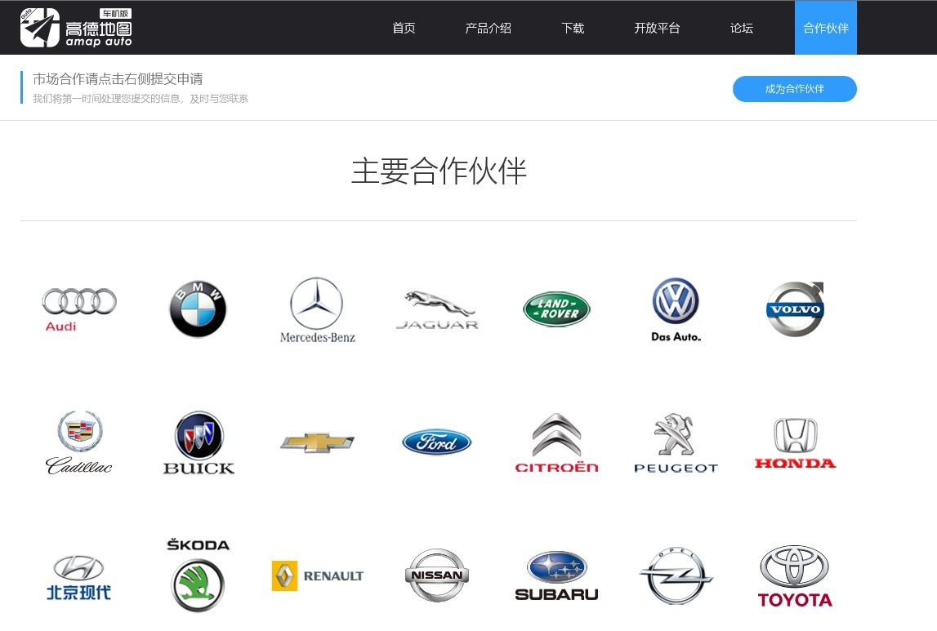Click the Amap Auto logo in header
Viewport: 937px width, 631px height.
[76, 28]
